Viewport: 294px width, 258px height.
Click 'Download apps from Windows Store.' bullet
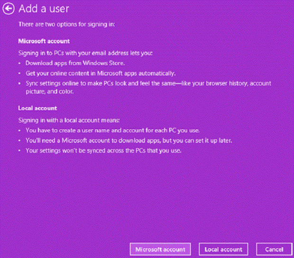point(75,63)
